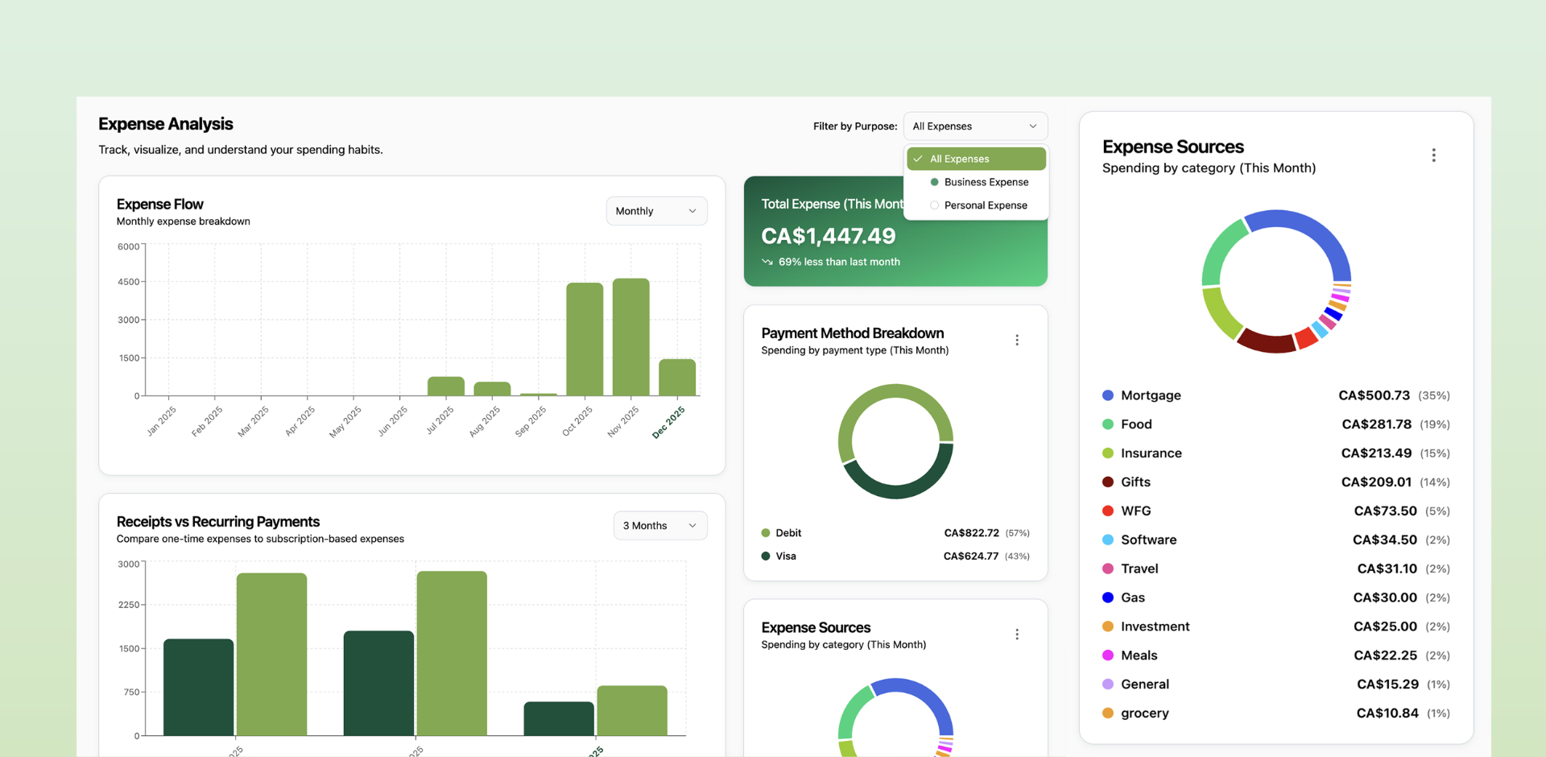The width and height of the screenshot is (1546, 757).
Task: Click the Debit color indicator dot
Action: click(765, 532)
